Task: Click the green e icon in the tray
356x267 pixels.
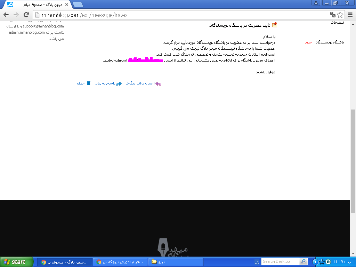Action: tap(328, 262)
